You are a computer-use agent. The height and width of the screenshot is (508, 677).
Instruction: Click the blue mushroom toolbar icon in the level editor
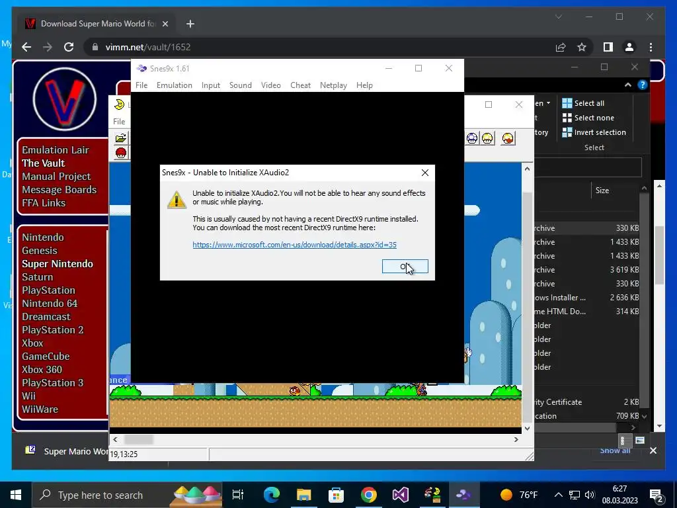[x=472, y=138]
